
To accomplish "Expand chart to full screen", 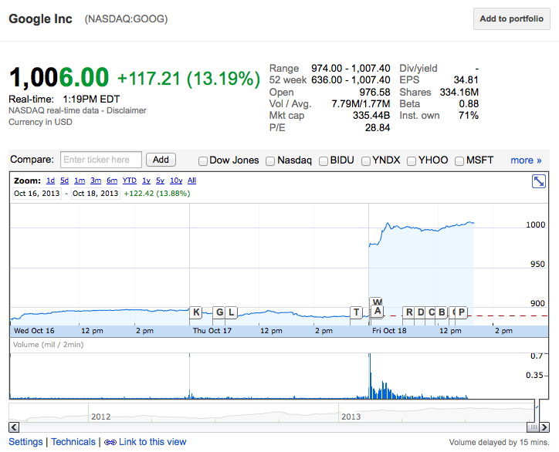I will click(538, 181).
